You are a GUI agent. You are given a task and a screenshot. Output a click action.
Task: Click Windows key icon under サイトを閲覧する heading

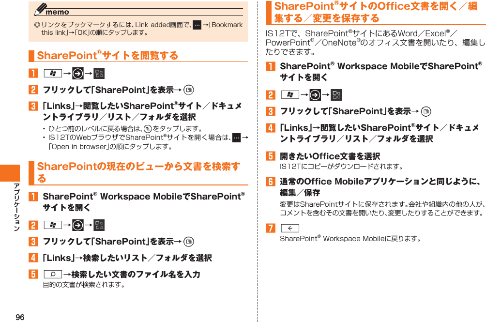point(53,74)
